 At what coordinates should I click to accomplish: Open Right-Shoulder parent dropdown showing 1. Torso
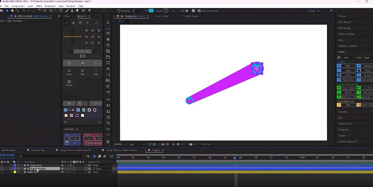coord(101,168)
